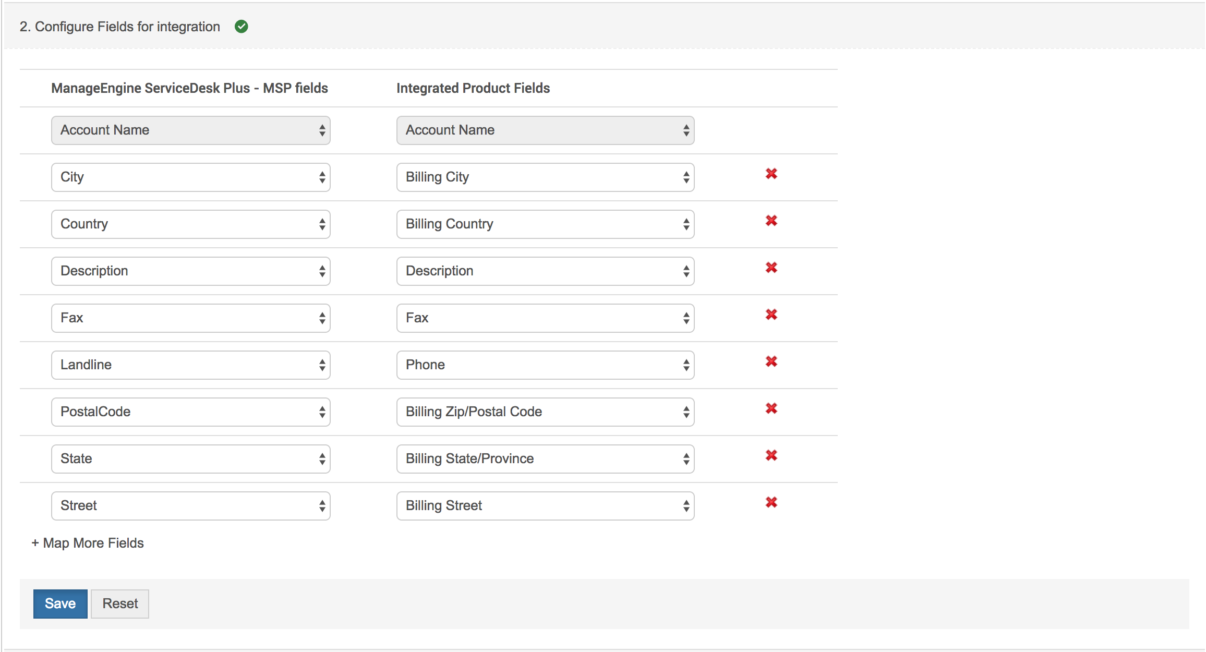1206x652 pixels.
Task: Change the Phone integrated field dropdown
Action: (x=545, y=365)
